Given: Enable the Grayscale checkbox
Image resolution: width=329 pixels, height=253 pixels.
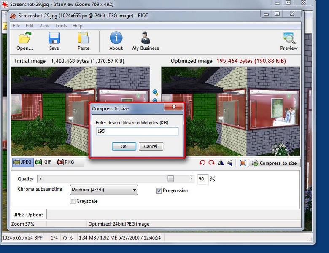Looking at the screenshot, I should 73,201.
